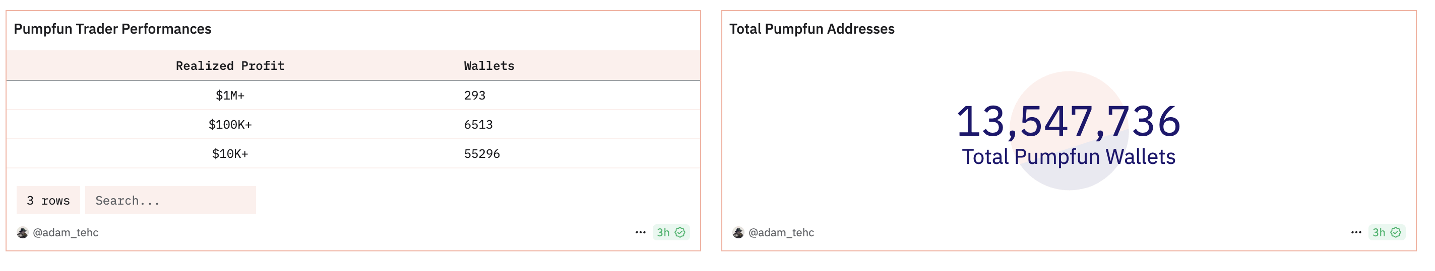Click the green checkmark in Trader Performances footer

click(680, 233)
